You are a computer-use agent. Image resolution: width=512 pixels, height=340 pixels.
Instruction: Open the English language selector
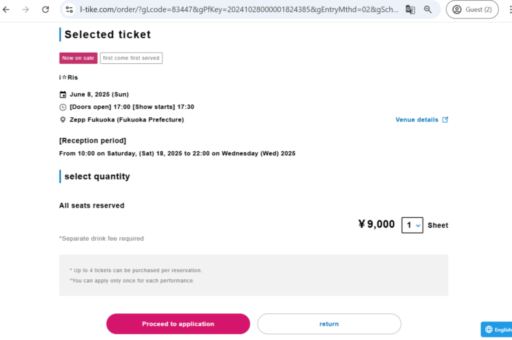point(497,329)
